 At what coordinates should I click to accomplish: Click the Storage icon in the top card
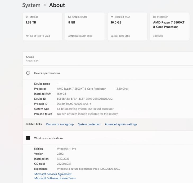pos(27,17)
